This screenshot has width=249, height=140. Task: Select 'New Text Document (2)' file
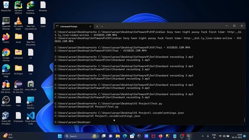click(31, 23)
